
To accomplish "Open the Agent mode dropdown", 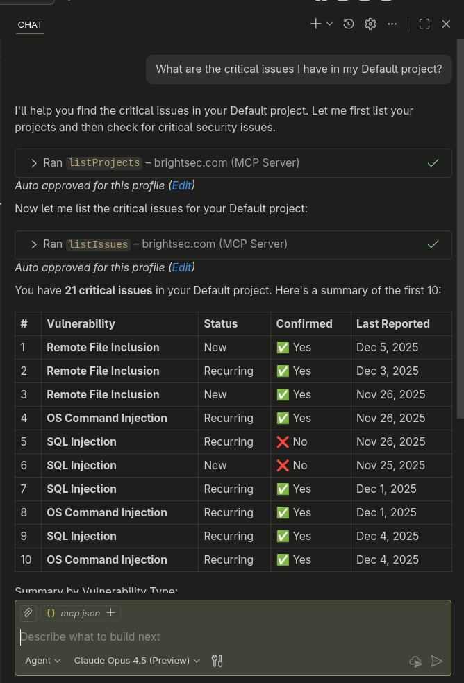I will click(x=43, y=661).
